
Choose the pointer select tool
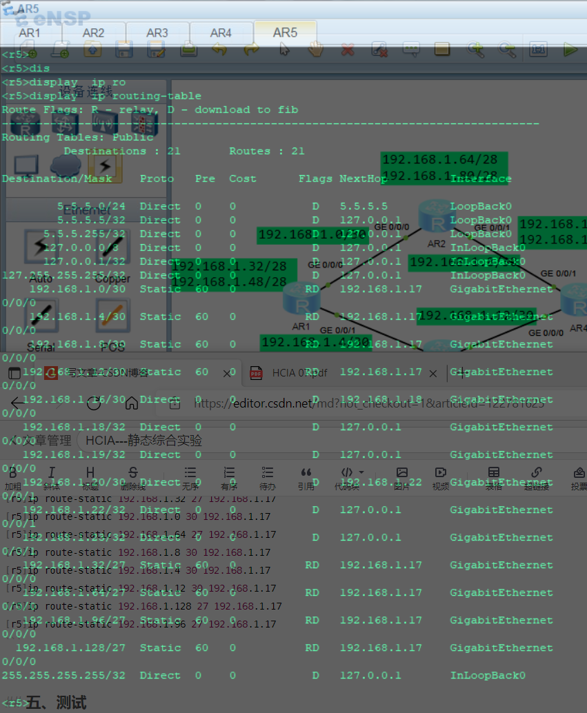pos(284,49)
